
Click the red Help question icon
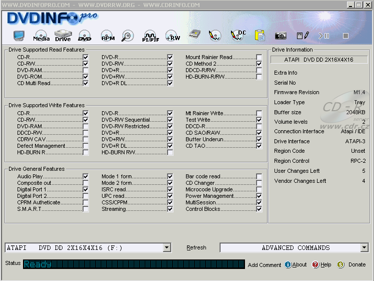(x=315, y=264)
